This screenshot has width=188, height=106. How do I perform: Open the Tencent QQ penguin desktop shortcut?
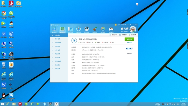(4, 96)
